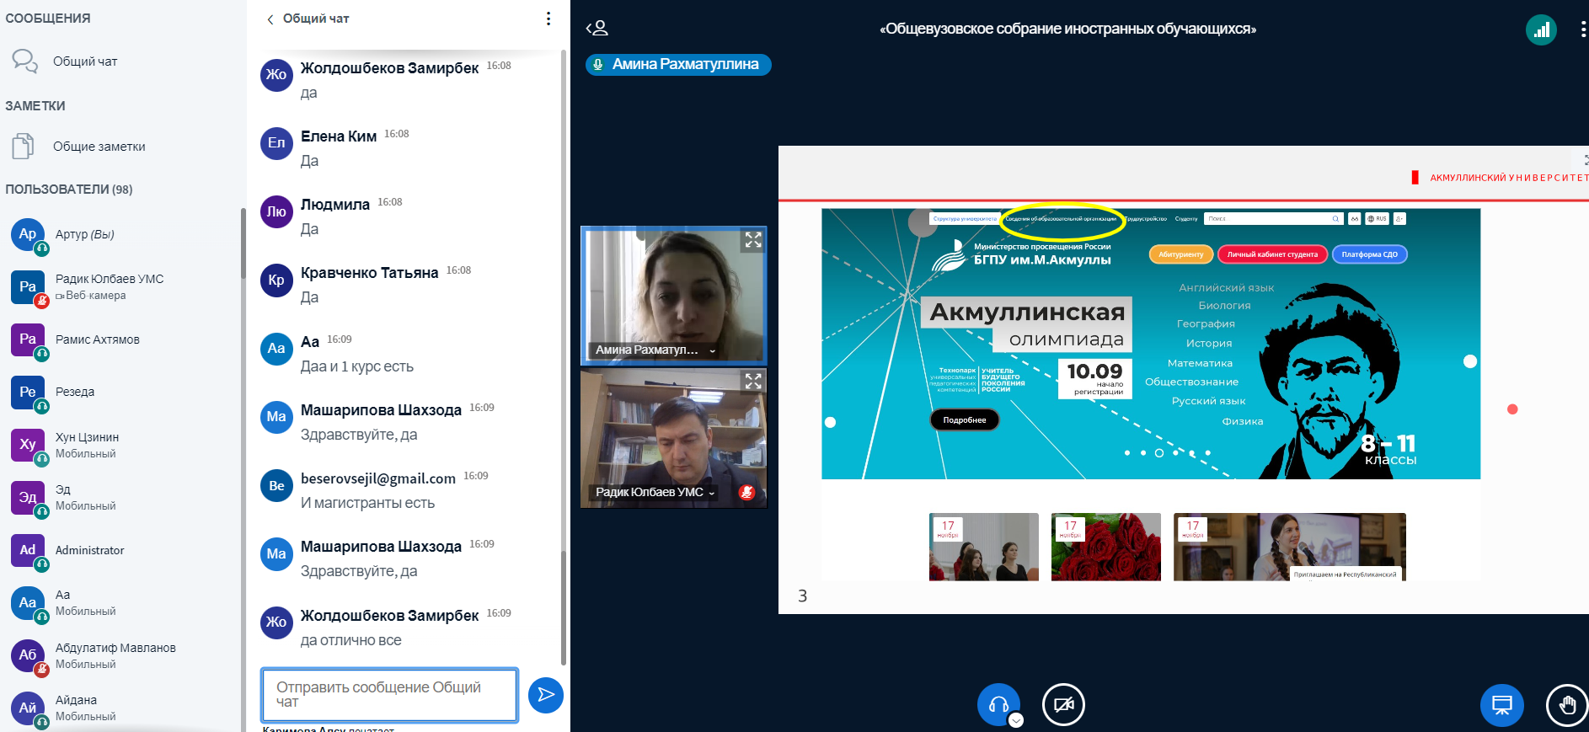Send the chat message with arrow button
The image size is (1589, 732).
point(545,695)
